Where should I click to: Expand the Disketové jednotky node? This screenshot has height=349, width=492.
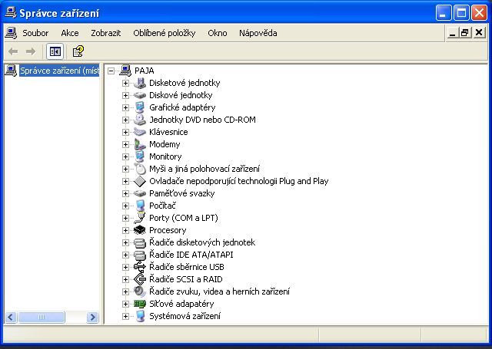(125, 83)
